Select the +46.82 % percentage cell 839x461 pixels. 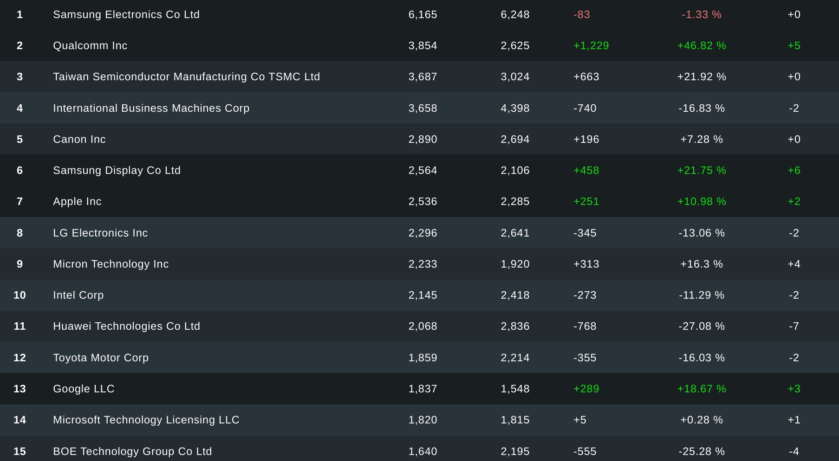702,45
